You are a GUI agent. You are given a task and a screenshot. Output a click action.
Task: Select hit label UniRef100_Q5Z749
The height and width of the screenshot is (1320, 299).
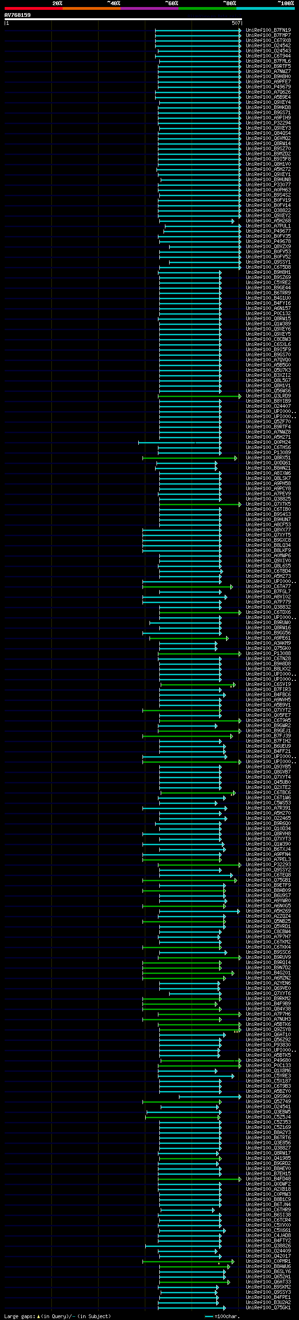[268, 1103]
